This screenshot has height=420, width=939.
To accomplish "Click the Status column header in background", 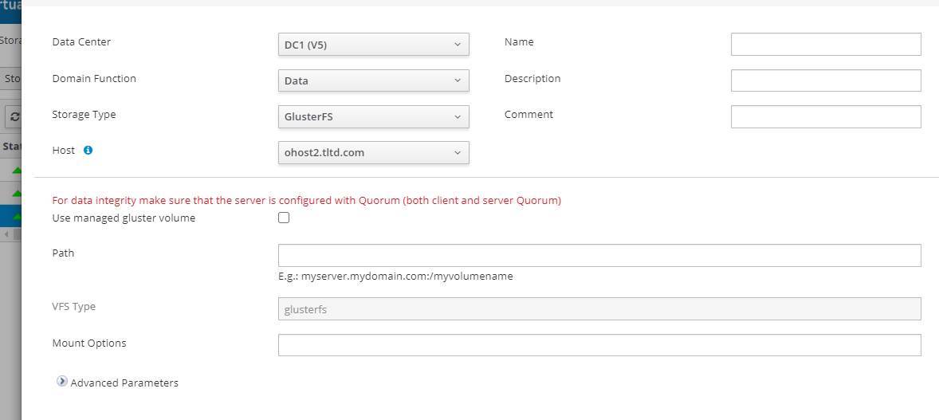I will pos(11,147).
